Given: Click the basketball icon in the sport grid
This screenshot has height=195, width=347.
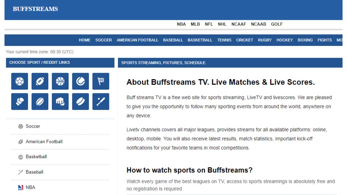Looking at the screenshot, I should click(x=60, y=81).
